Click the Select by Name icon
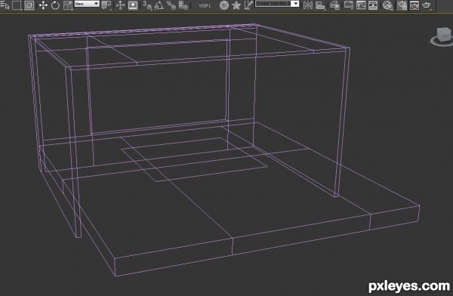The image size is (453, 296). (x=5, y=5)
